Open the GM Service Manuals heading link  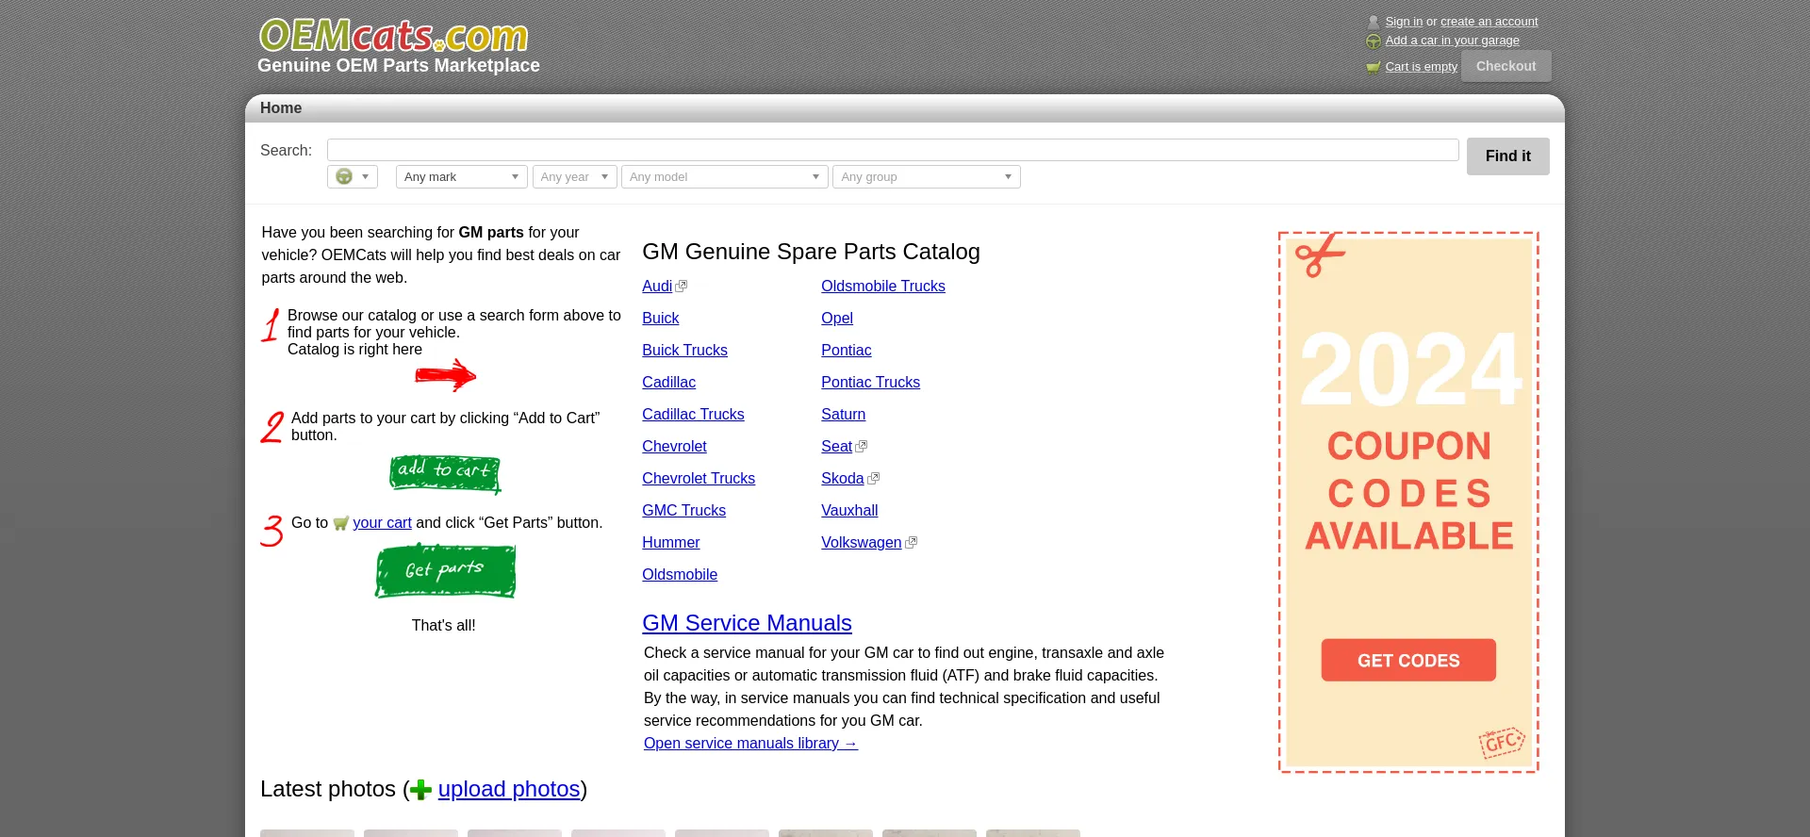(x=747, y=623)
